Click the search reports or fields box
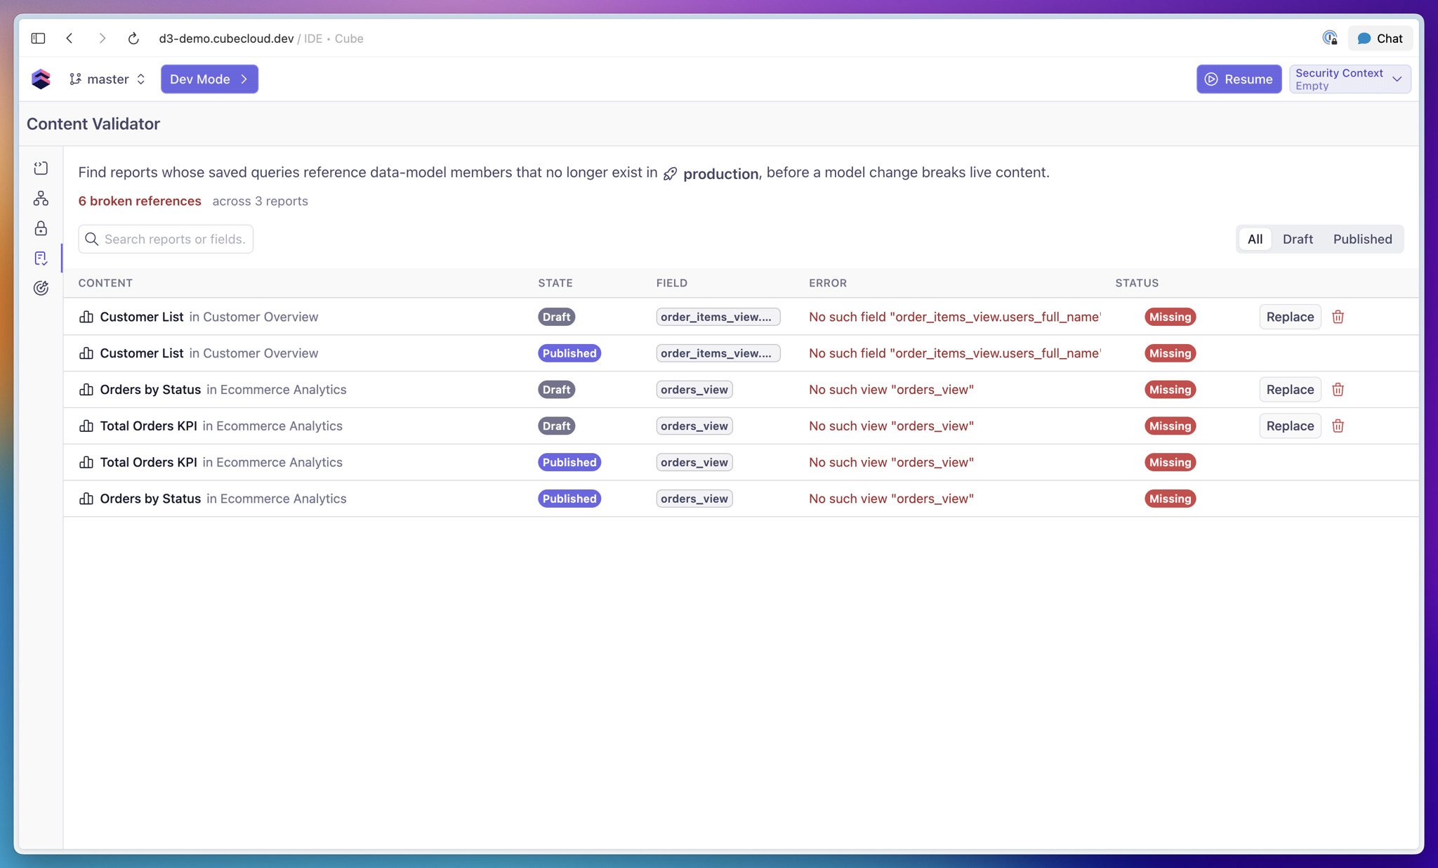This screenshot has width=1438, height=868. (166, 239)
